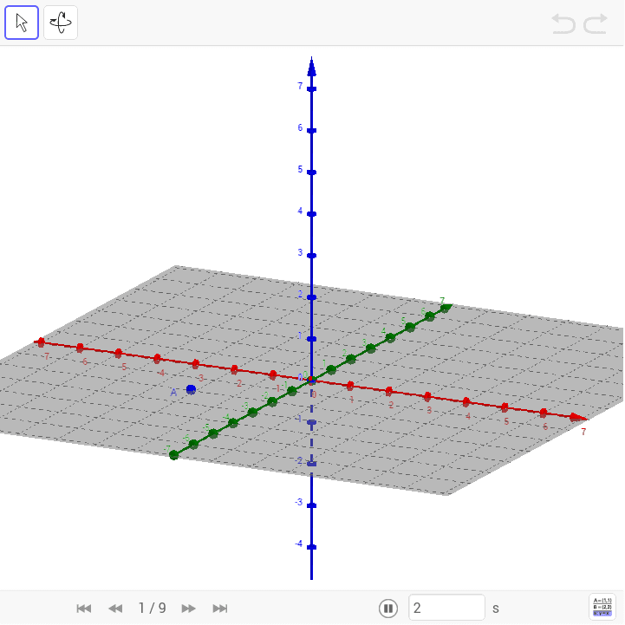Select blue point A on the plane

coord(191,389)
